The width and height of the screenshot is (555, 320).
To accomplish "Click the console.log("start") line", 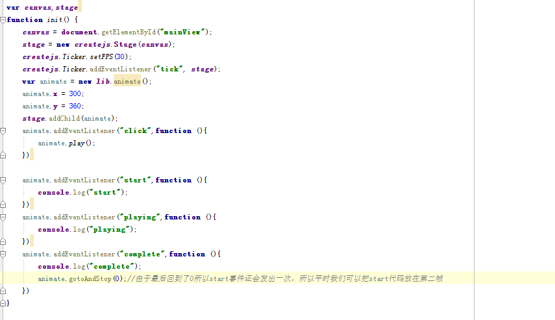I will click(82, 192).
